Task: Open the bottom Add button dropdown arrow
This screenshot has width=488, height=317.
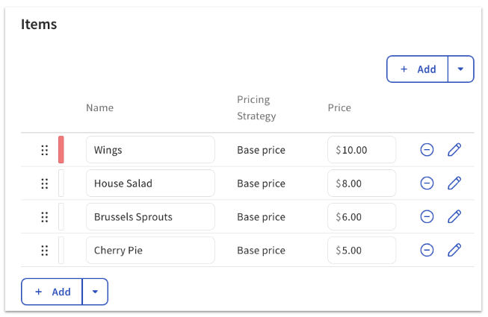Action: pyautogui.click(x=95, y=292)
